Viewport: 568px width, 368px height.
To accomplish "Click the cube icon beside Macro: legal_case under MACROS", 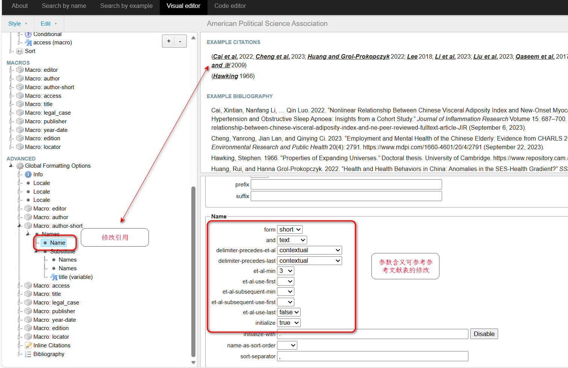I will (x=20, y=113).
